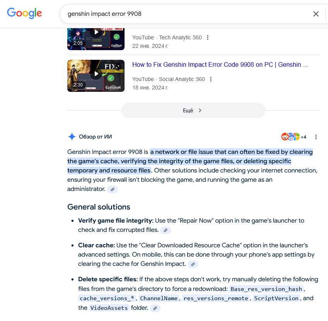Click the 'Base_res_version_hash' code text

pos(266,289)
